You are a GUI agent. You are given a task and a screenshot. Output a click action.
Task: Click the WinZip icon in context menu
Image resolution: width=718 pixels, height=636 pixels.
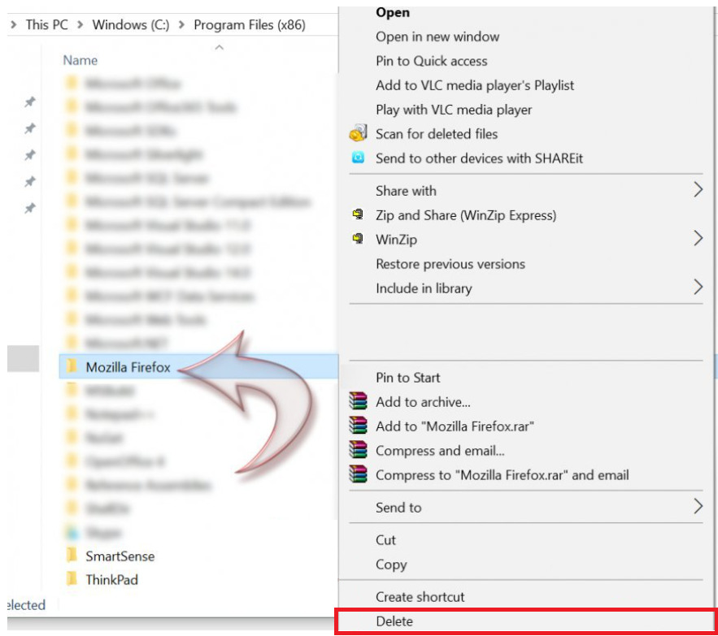click(358, 238)
